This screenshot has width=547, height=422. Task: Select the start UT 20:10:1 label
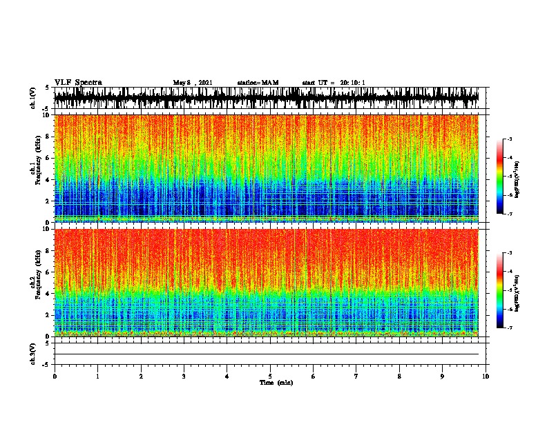pos(334,83)
